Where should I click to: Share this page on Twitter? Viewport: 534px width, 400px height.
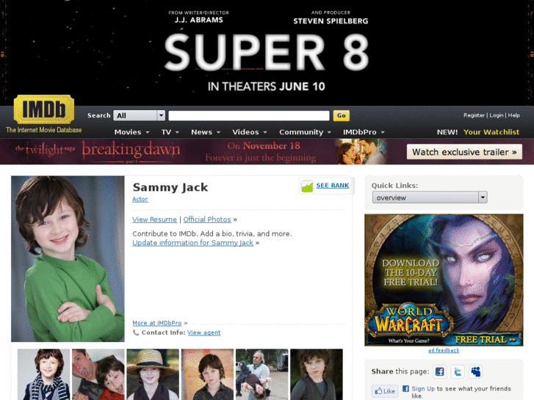pos(458,371)
